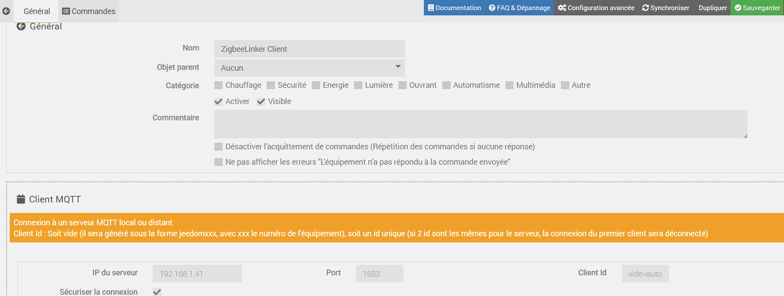Check the Sécuriser la connexion checkbox
The height and width of the screenshot is (296, 784).
pos(157,292)
